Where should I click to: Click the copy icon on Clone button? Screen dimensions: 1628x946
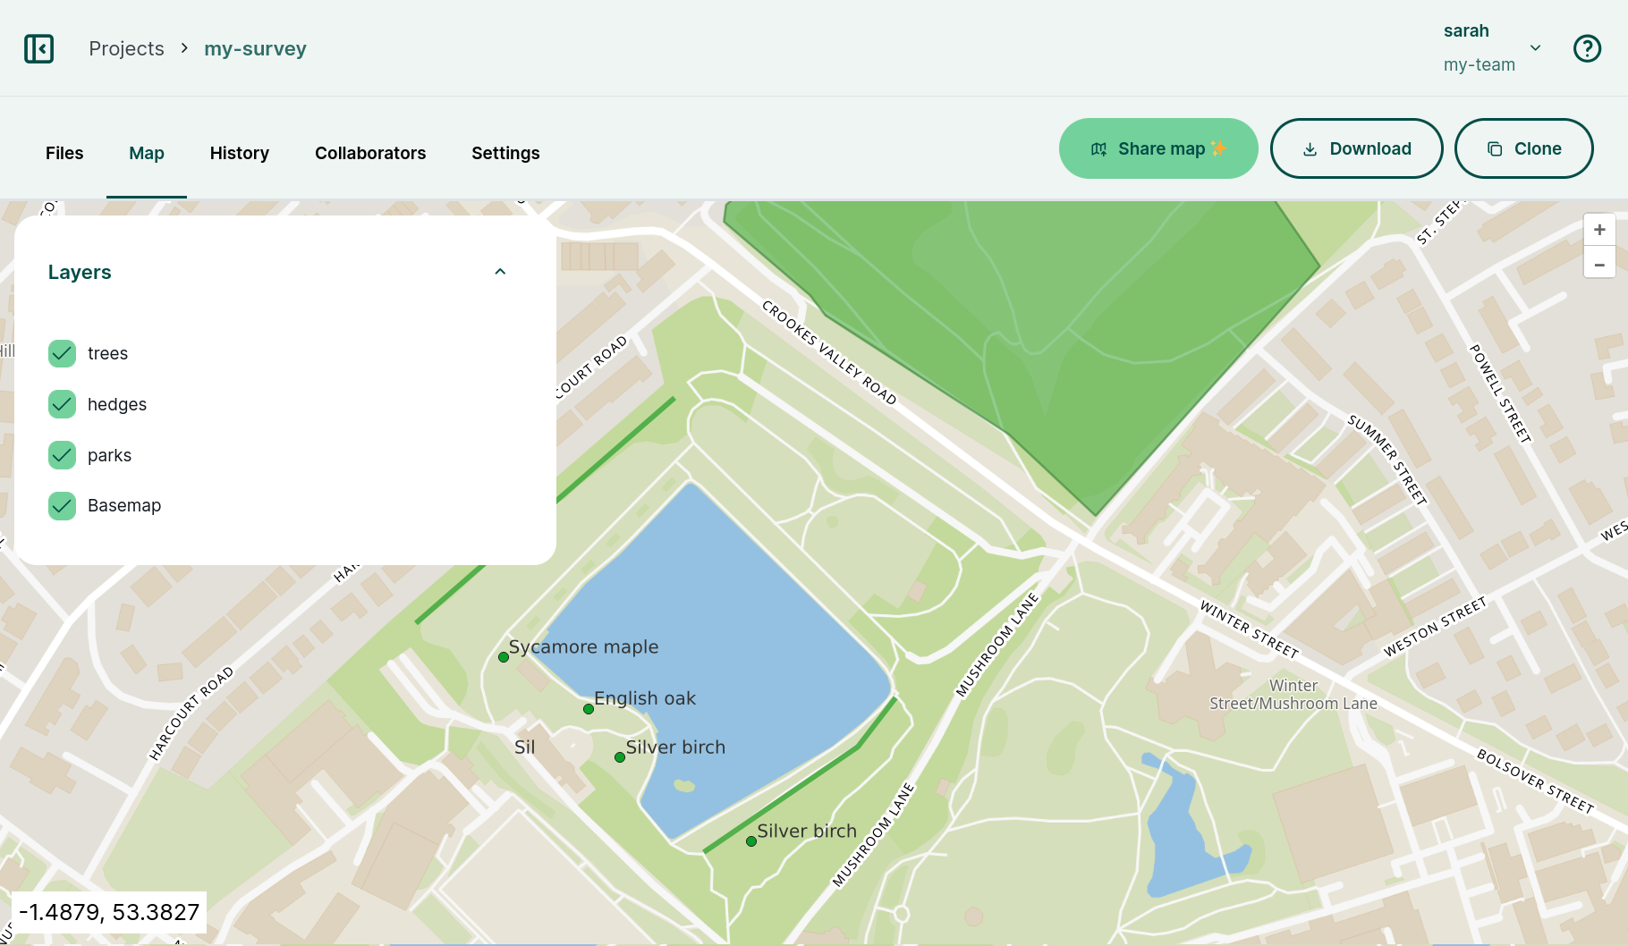[1495, 148]
